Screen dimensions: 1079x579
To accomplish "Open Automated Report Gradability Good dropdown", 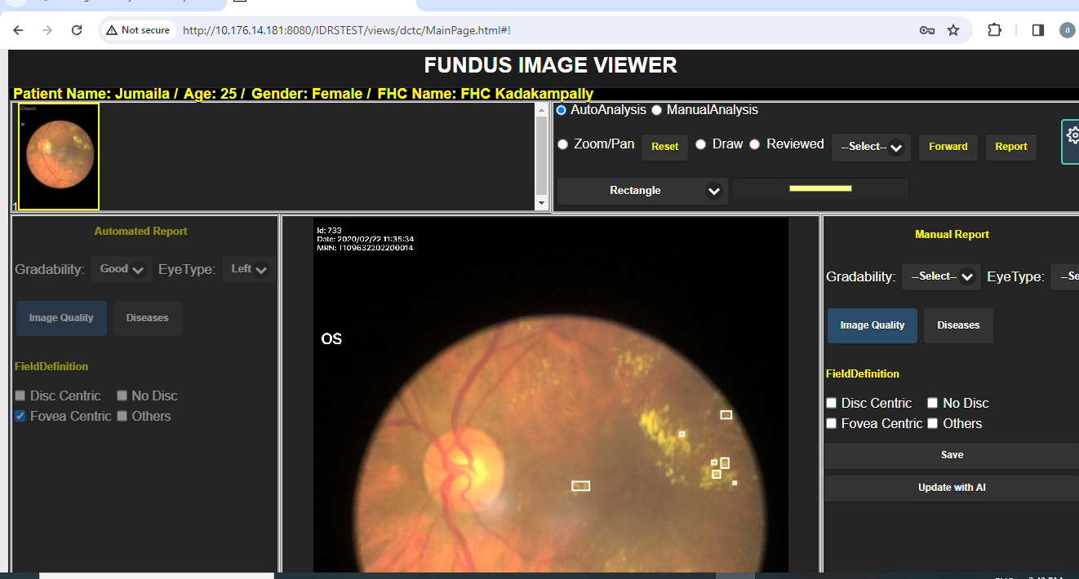I will tap(122, 269).
